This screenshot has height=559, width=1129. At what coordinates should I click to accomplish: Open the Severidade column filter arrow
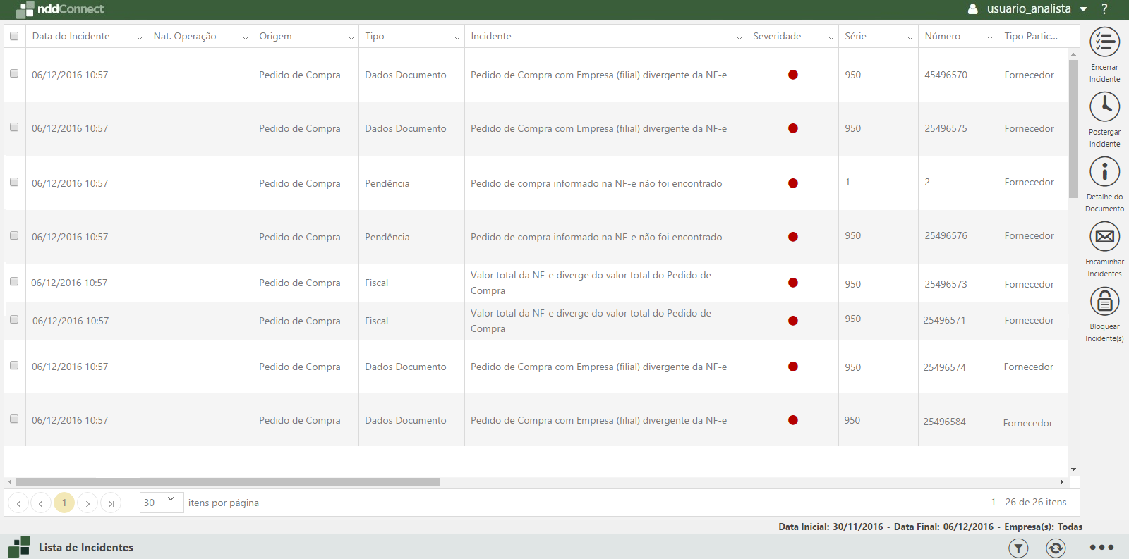click(831, 37)
